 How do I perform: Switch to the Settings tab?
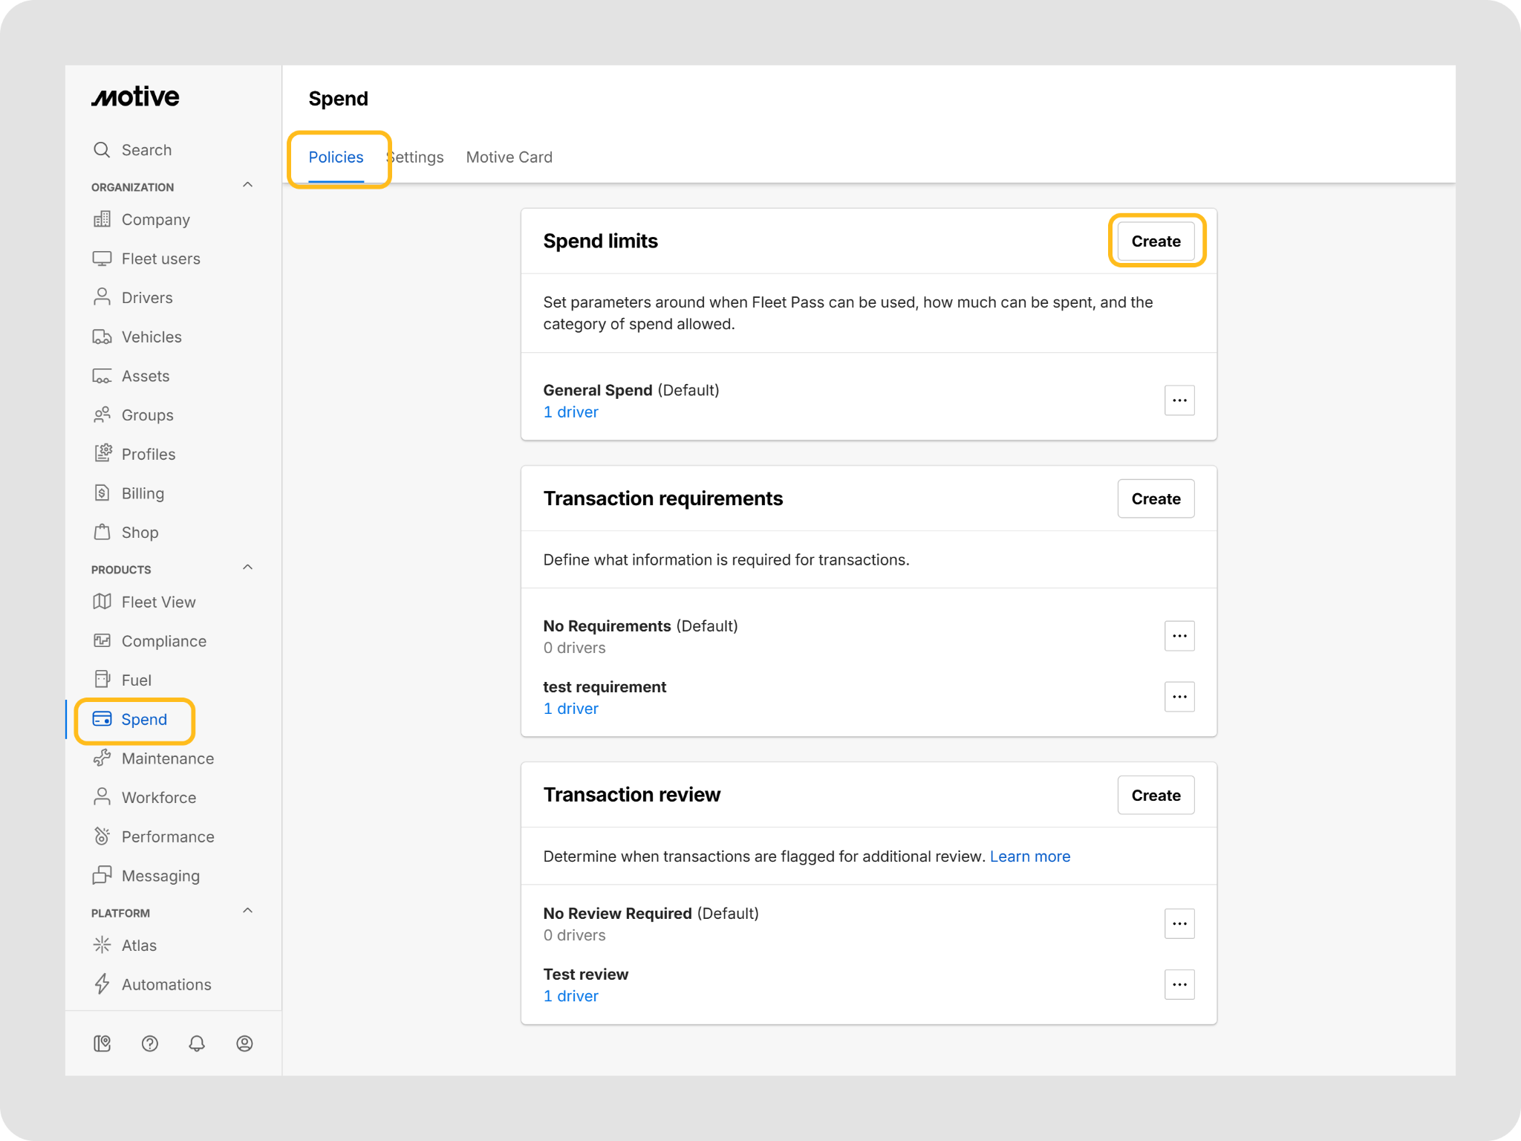[x=415, y=157]
